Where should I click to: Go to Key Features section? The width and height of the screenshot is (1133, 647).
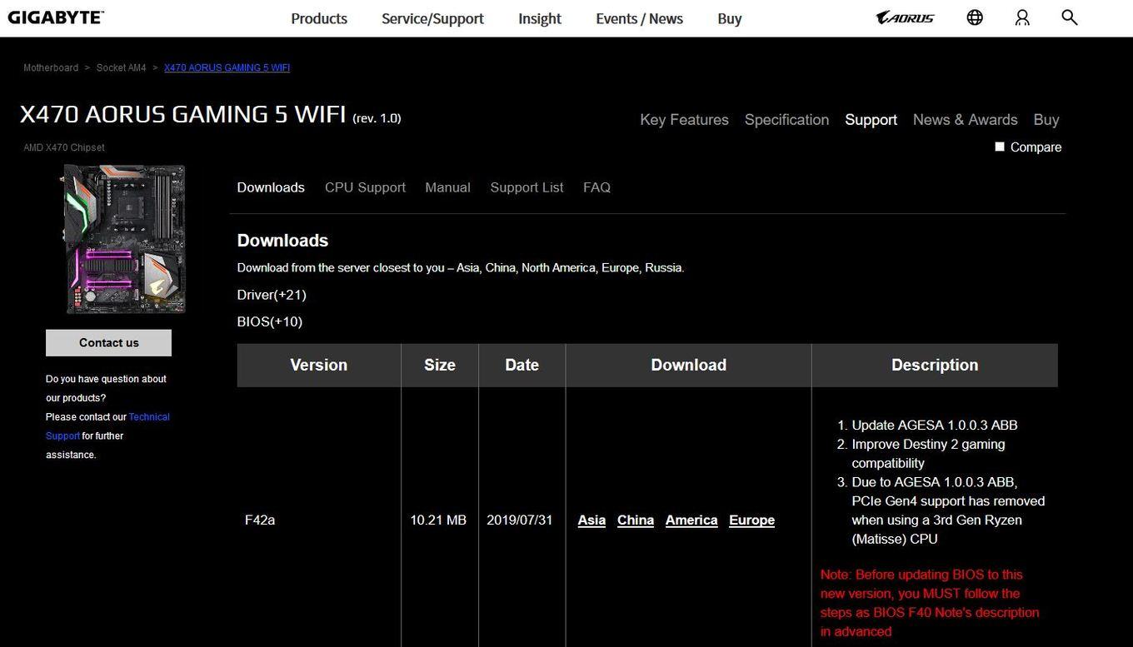684,120
